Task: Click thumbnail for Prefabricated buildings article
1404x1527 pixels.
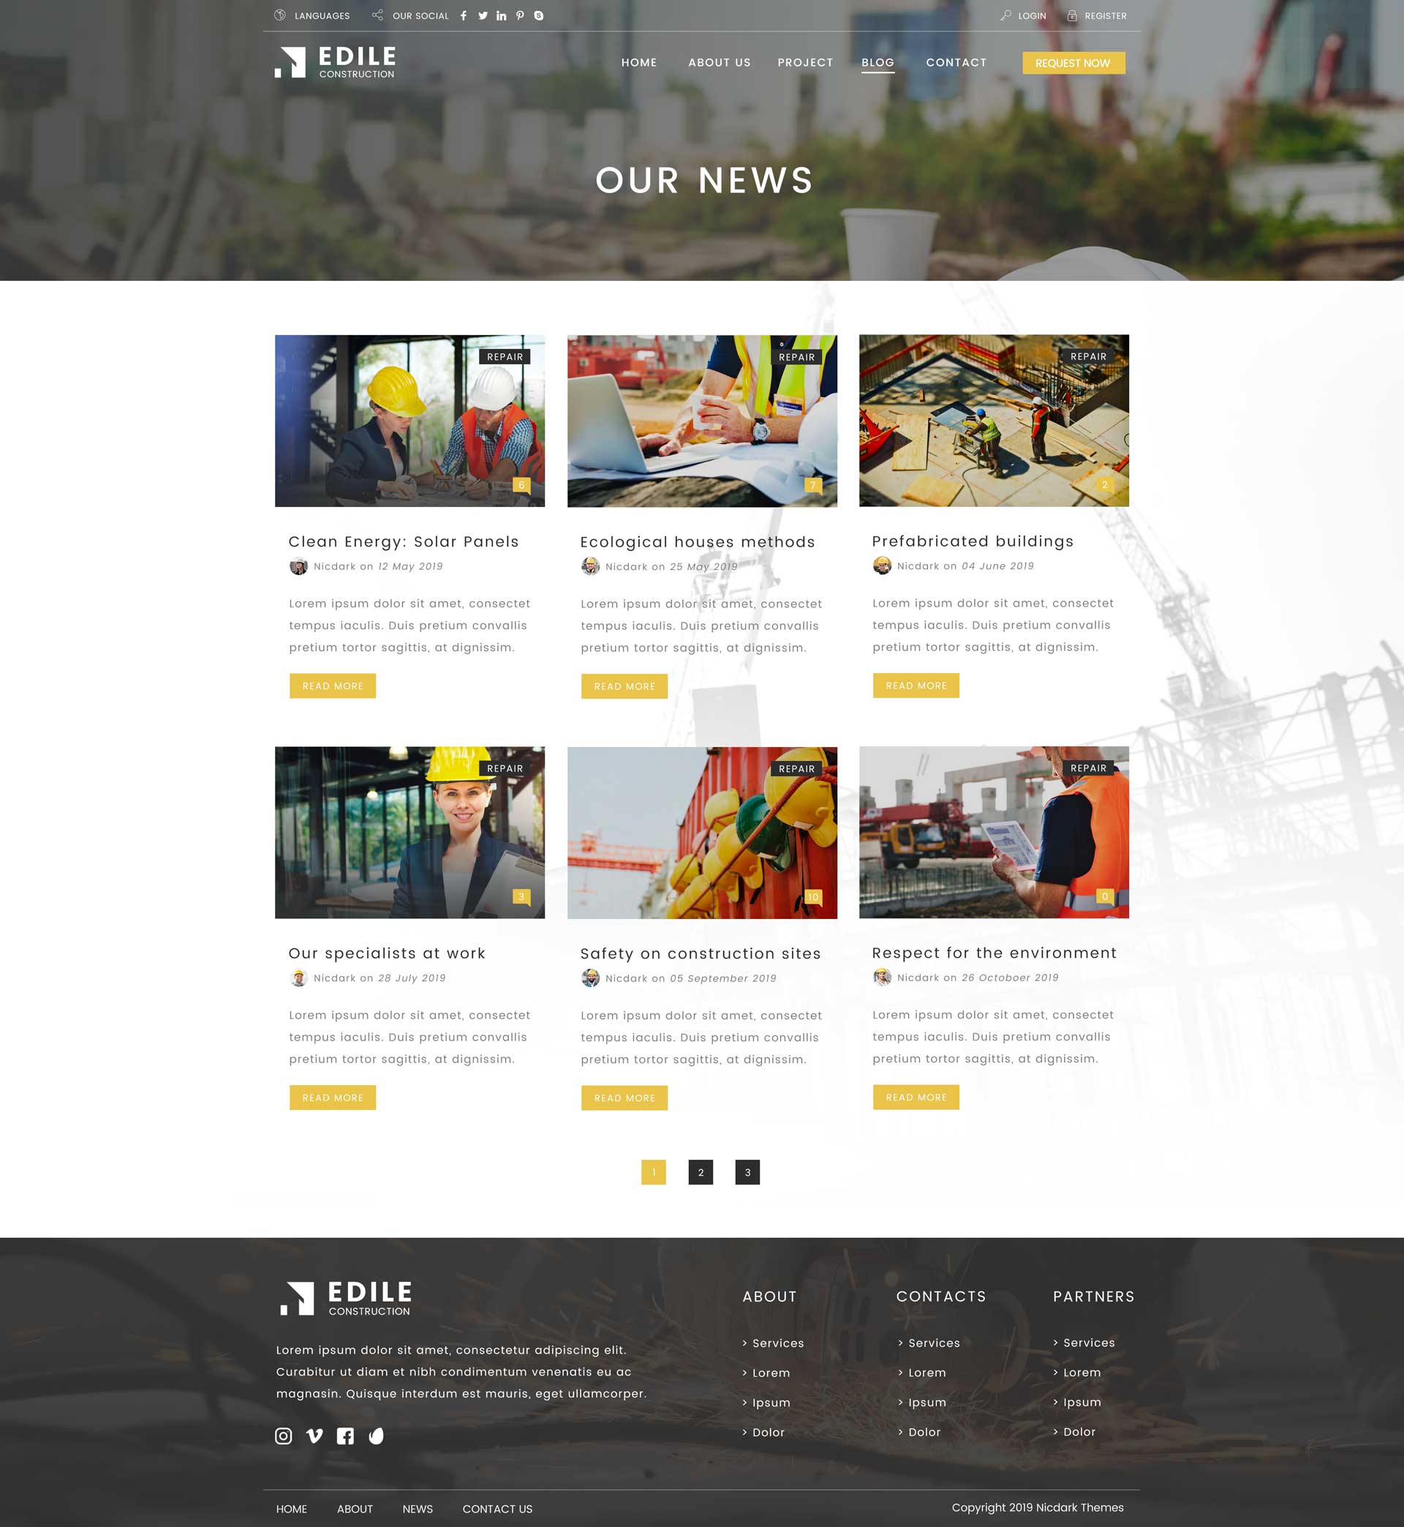Action: [x=994, y=420]
